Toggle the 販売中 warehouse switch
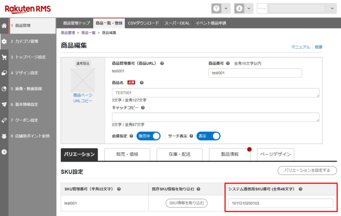This screenshot has height=216, width=341. [x=148, y=136]
